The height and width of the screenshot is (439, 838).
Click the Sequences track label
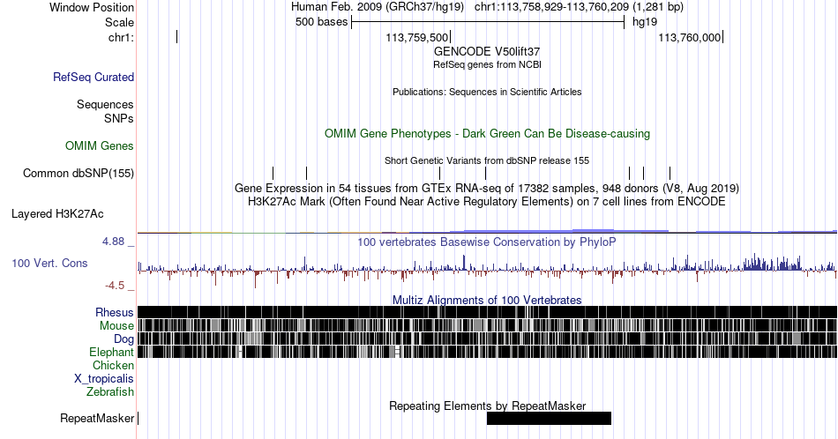105,104
